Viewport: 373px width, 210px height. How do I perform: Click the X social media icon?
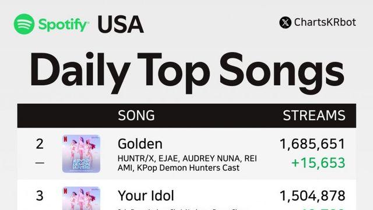coord(285,23)
